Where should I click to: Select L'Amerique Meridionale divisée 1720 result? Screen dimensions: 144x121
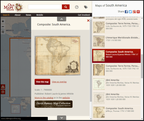pos(116,42)
